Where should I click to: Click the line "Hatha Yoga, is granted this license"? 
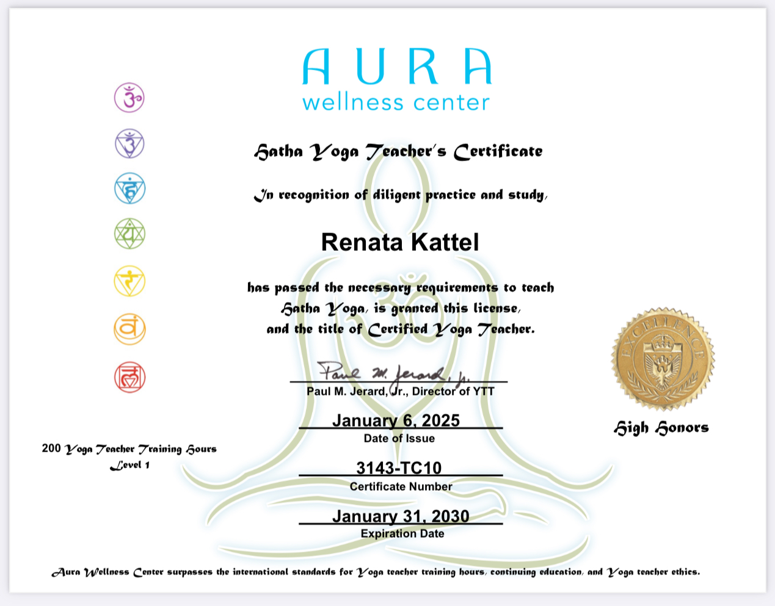[401, 308]
